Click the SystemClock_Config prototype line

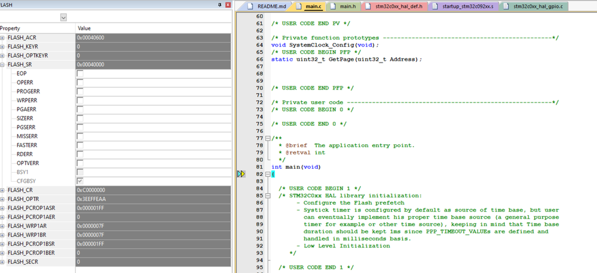[326, 45]
